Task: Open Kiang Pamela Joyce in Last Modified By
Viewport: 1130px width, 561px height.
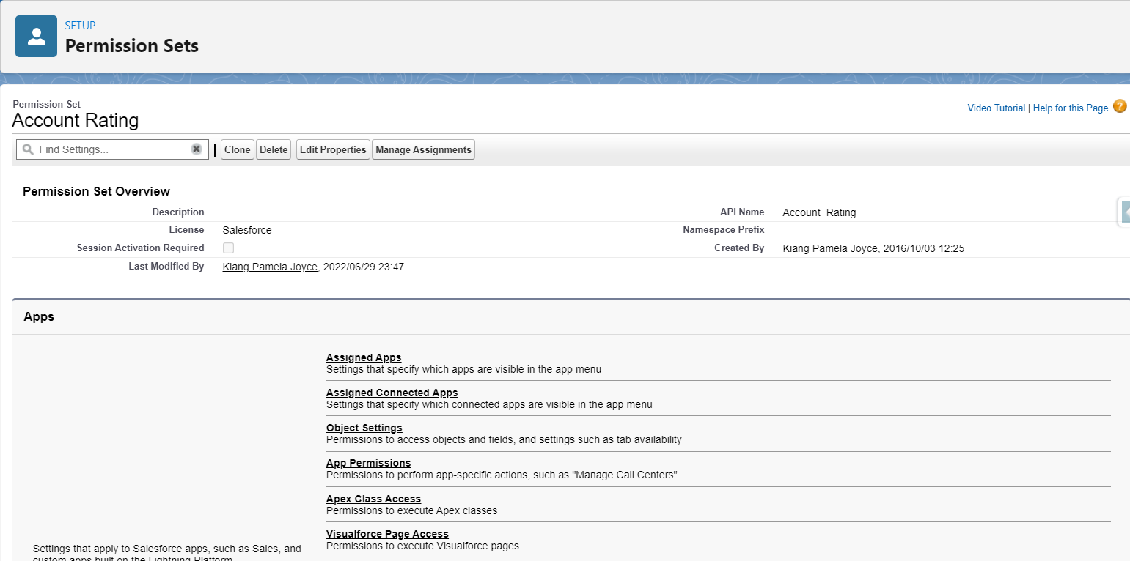Action: point(269,266)
